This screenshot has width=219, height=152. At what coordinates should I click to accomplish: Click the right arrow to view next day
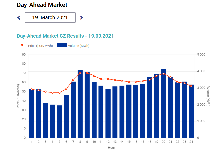[82, 17]
